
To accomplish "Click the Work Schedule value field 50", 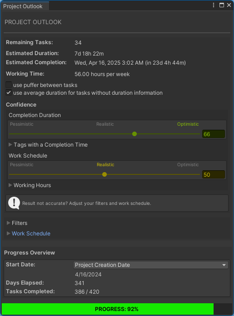I will pos(214,174).
